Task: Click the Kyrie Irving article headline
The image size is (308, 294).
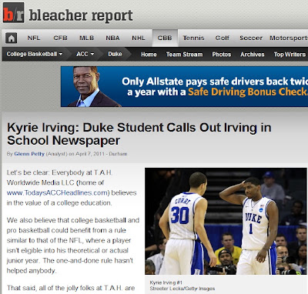Action: [139, 134]
